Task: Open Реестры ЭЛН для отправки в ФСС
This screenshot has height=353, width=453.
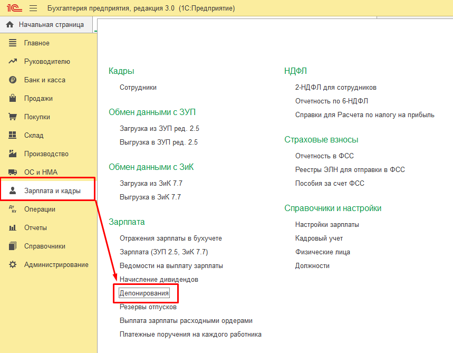Action: tap(350, 170)
